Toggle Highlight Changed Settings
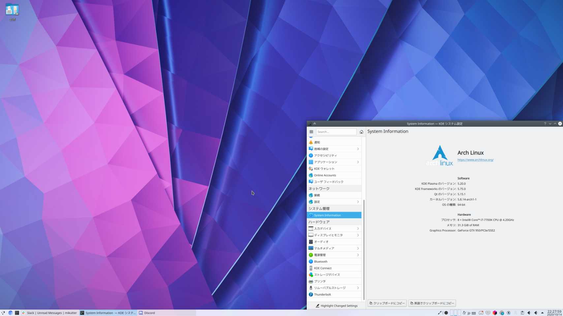 coord(336,306)
